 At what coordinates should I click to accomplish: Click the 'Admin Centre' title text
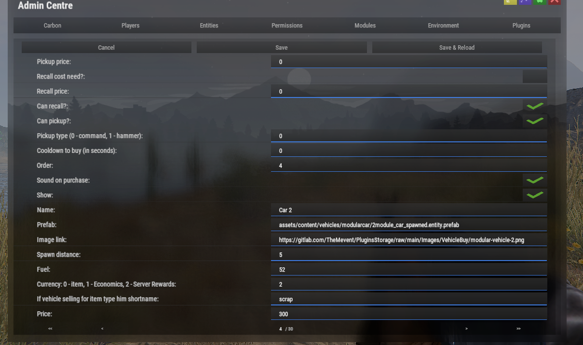[45, 6]
